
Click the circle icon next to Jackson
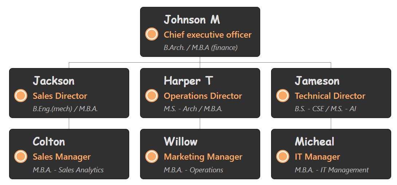point(21,96)
